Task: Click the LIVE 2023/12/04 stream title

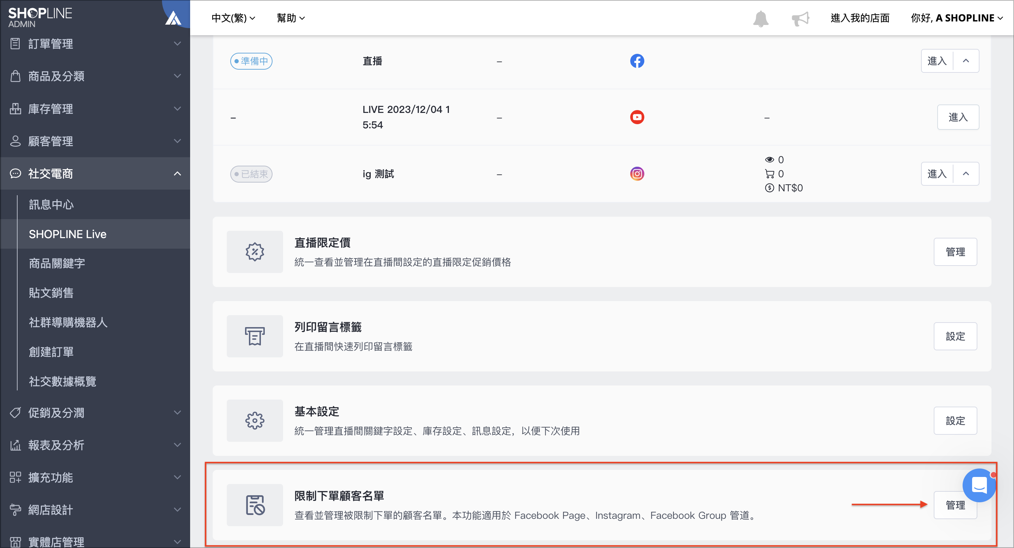Action: click(x=406, y=117)
